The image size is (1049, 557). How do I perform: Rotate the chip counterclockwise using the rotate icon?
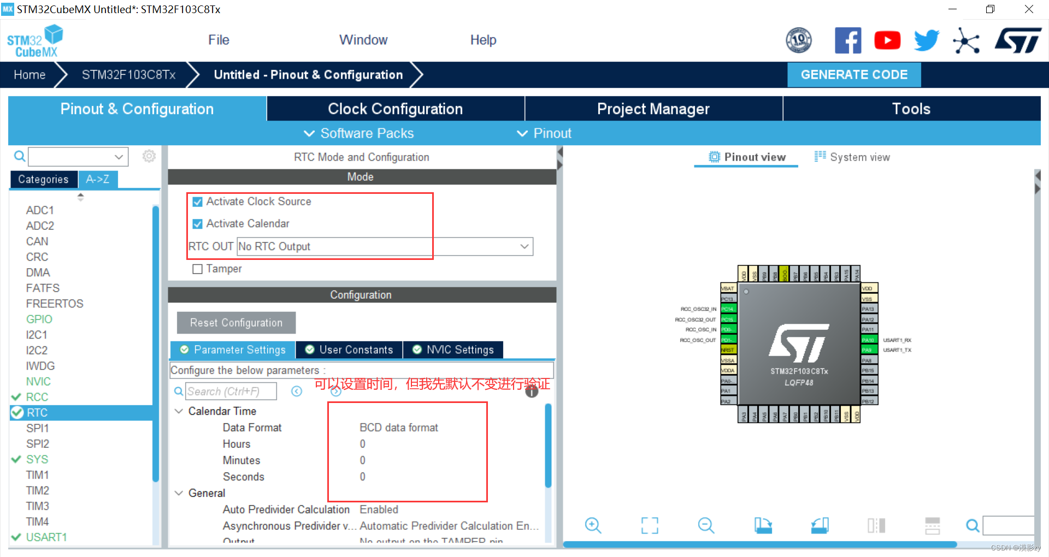[819, 525]
